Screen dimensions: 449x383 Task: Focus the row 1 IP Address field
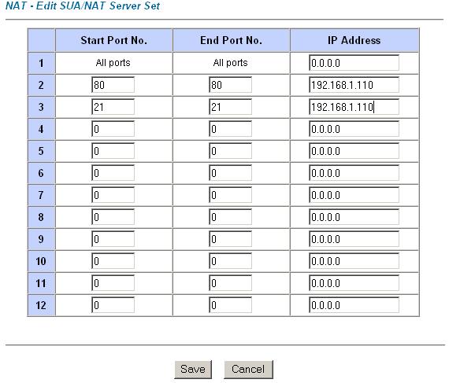pos(354,63)
